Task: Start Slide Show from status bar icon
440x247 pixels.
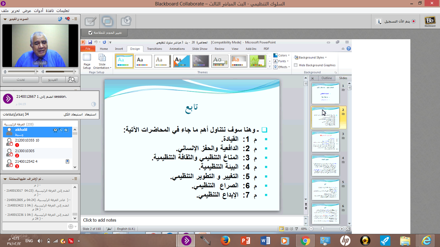Action: tap(296, 229)
